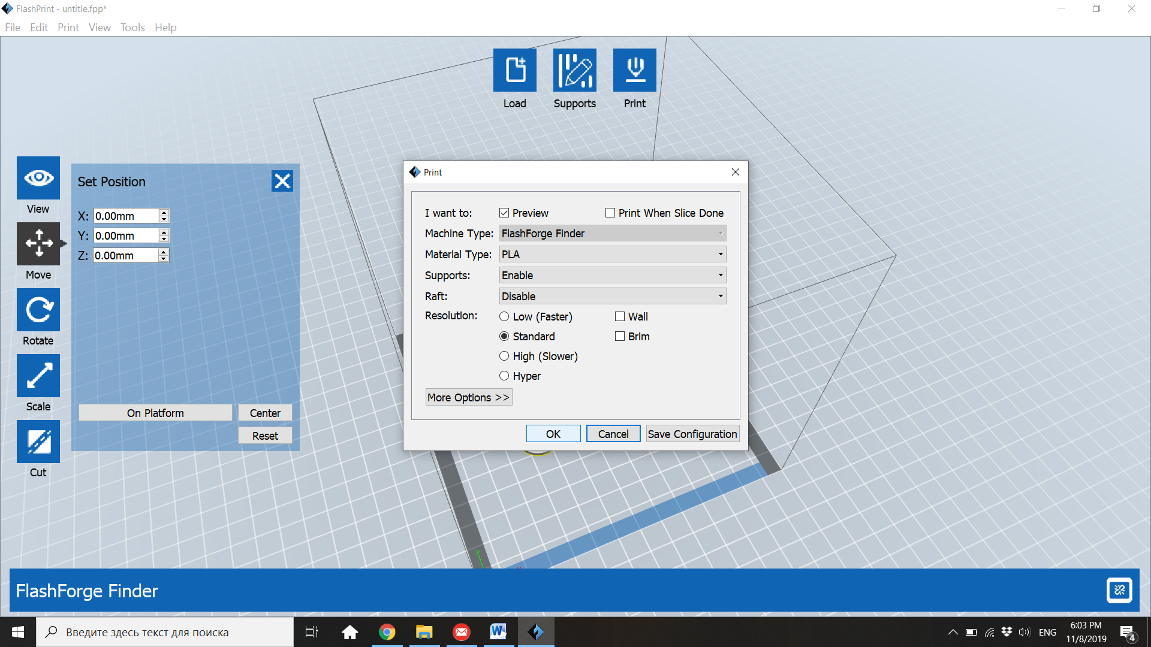Screen dimensions: 1151x647
Task: Open the Supports tool icon
Action: point(574,70)
